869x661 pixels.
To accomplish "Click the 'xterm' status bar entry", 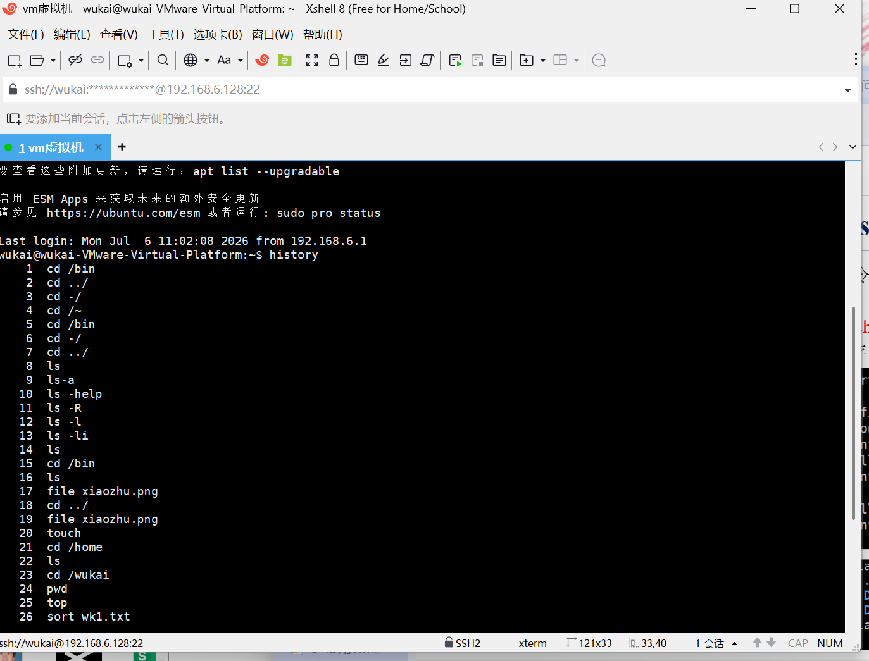I will [x=533, y=643].
